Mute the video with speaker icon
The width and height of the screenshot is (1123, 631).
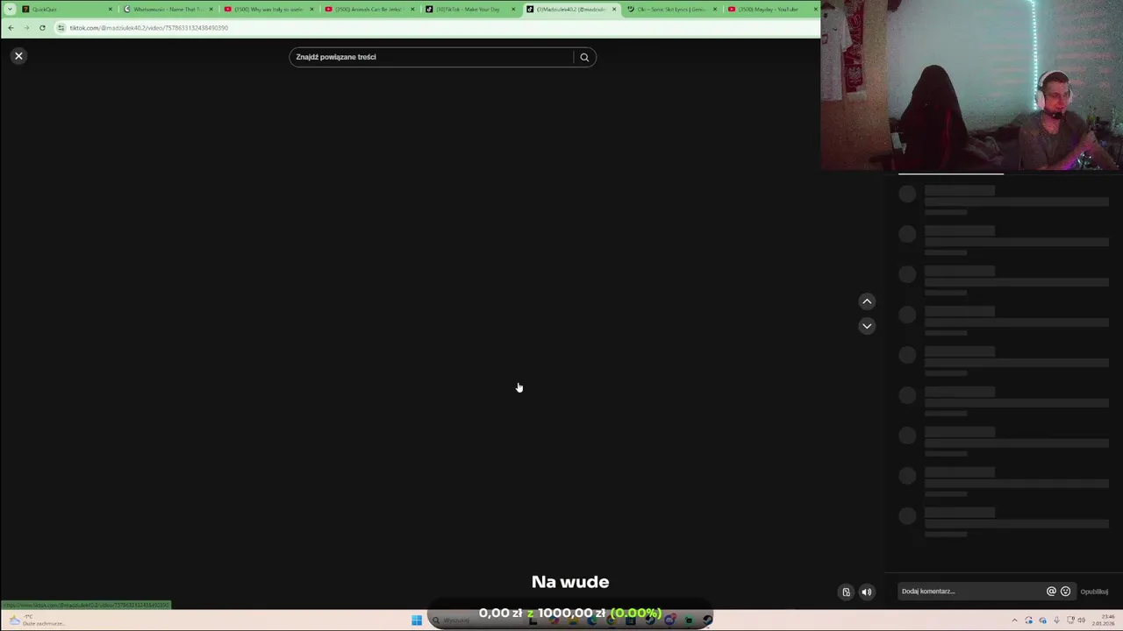tap(867, 592)
